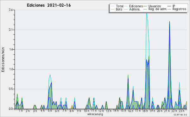Screen dimensions: 190x117
Task: Click the Total legend entry
Action: pos(117,6)
